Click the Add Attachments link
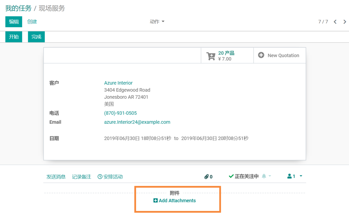This screenshot has height=219, width=349. (174, 200)
